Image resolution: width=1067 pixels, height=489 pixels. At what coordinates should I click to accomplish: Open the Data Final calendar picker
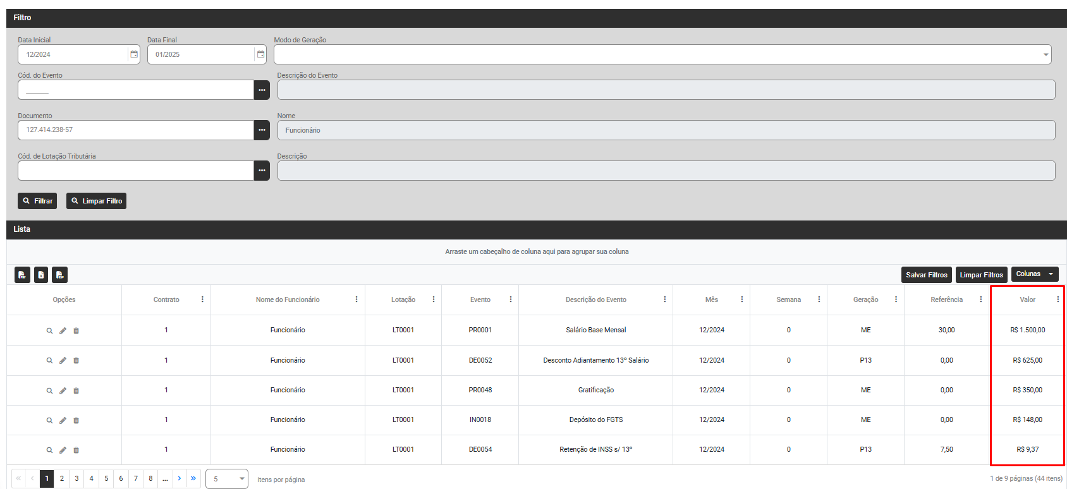coord(260,54)
